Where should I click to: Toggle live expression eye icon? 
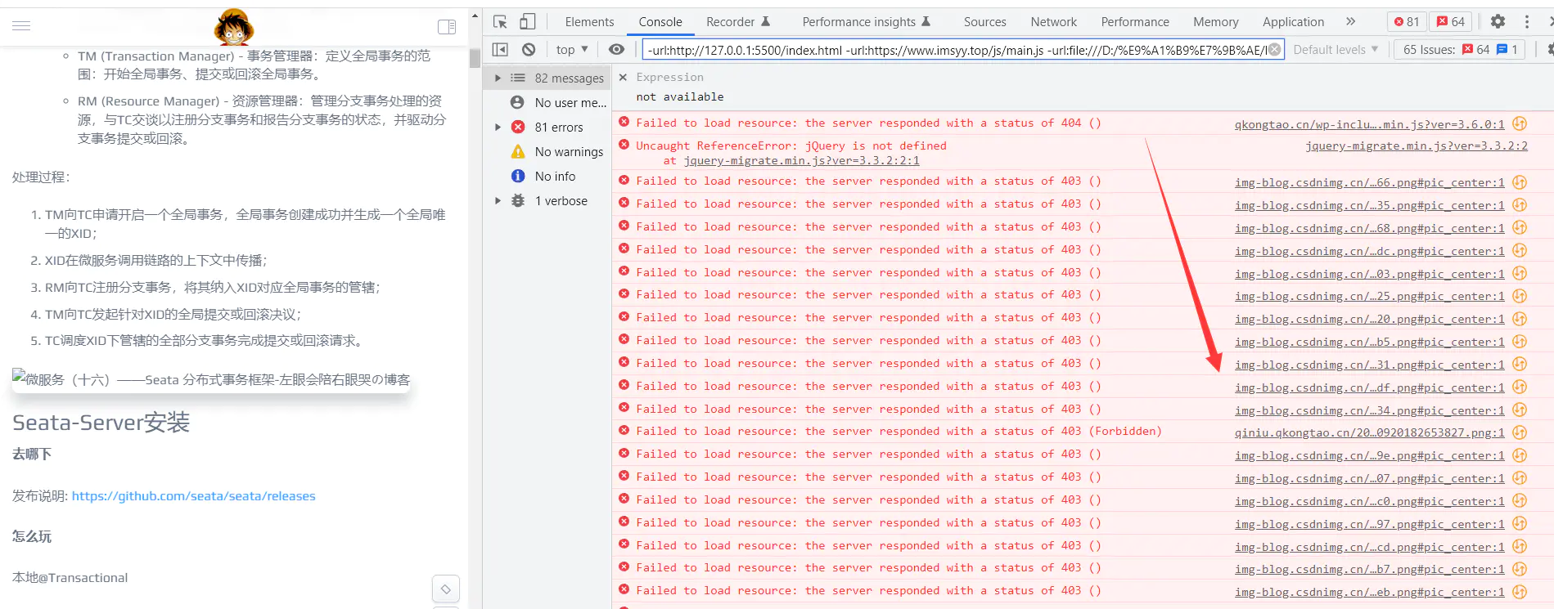point(616,50)
